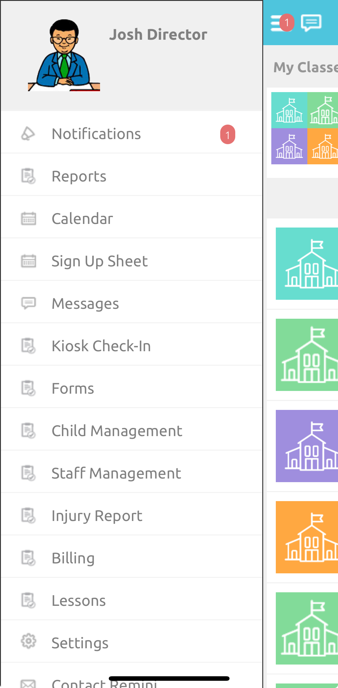Image resolution: width=338 pixels, height=688 pixels.
Task: Click the Calendar icon in sidebar
Action: tap(29, 218)
